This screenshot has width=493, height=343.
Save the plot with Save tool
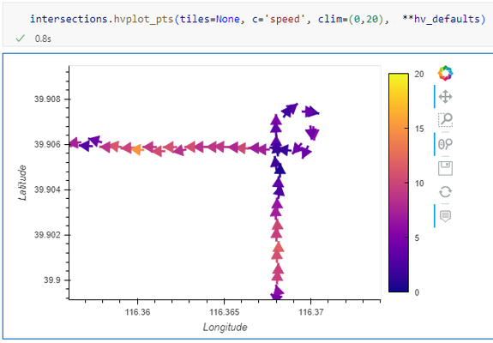click(445, 168)
